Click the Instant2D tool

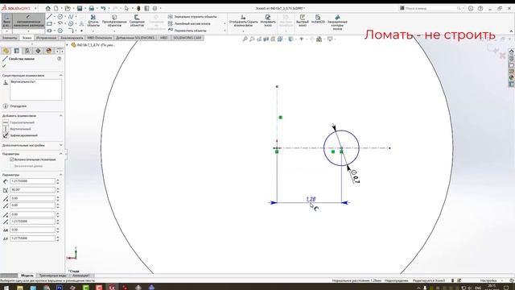[x=318, y=19]
